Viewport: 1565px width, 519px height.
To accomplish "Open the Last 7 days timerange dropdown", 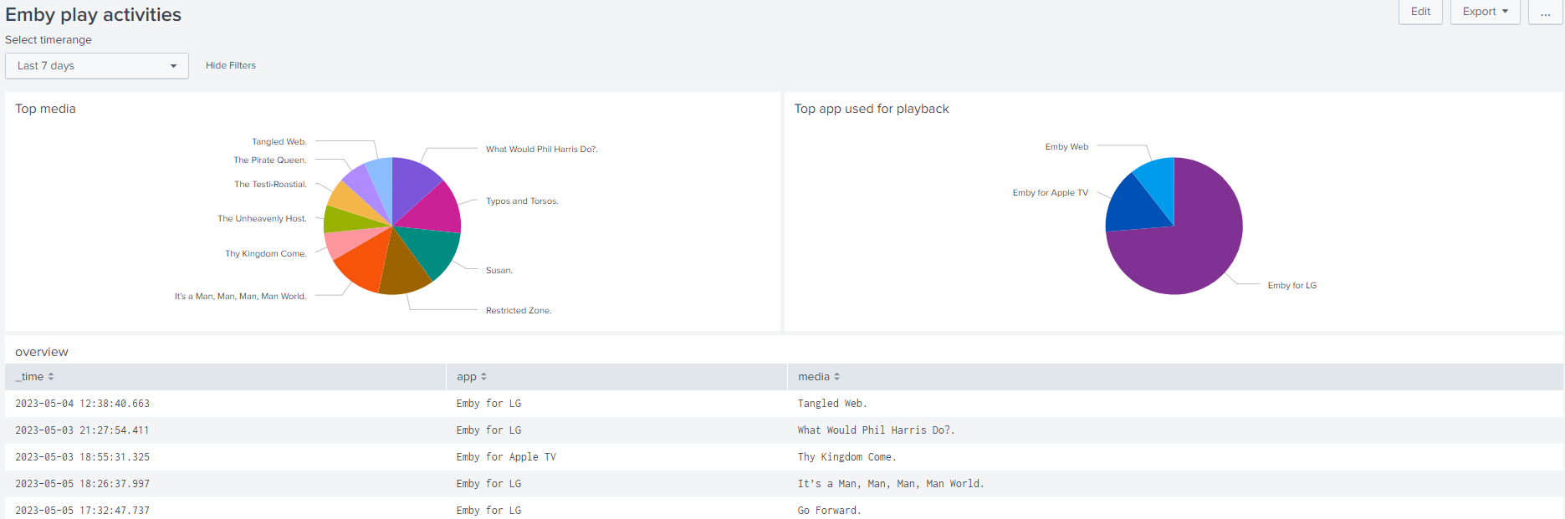I will click(97, 66).
